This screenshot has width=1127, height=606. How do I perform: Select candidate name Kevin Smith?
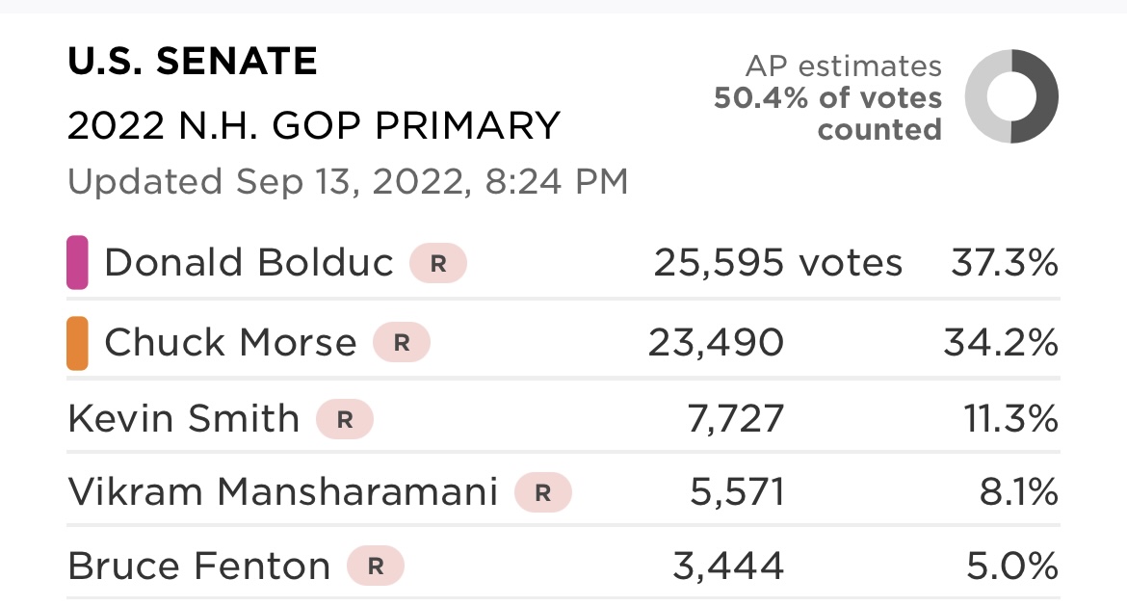[x=184, y=419]
